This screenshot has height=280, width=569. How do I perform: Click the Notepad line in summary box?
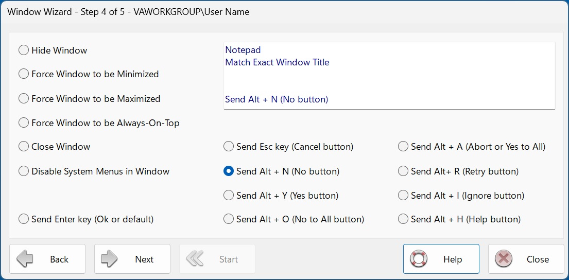point(243,50)
